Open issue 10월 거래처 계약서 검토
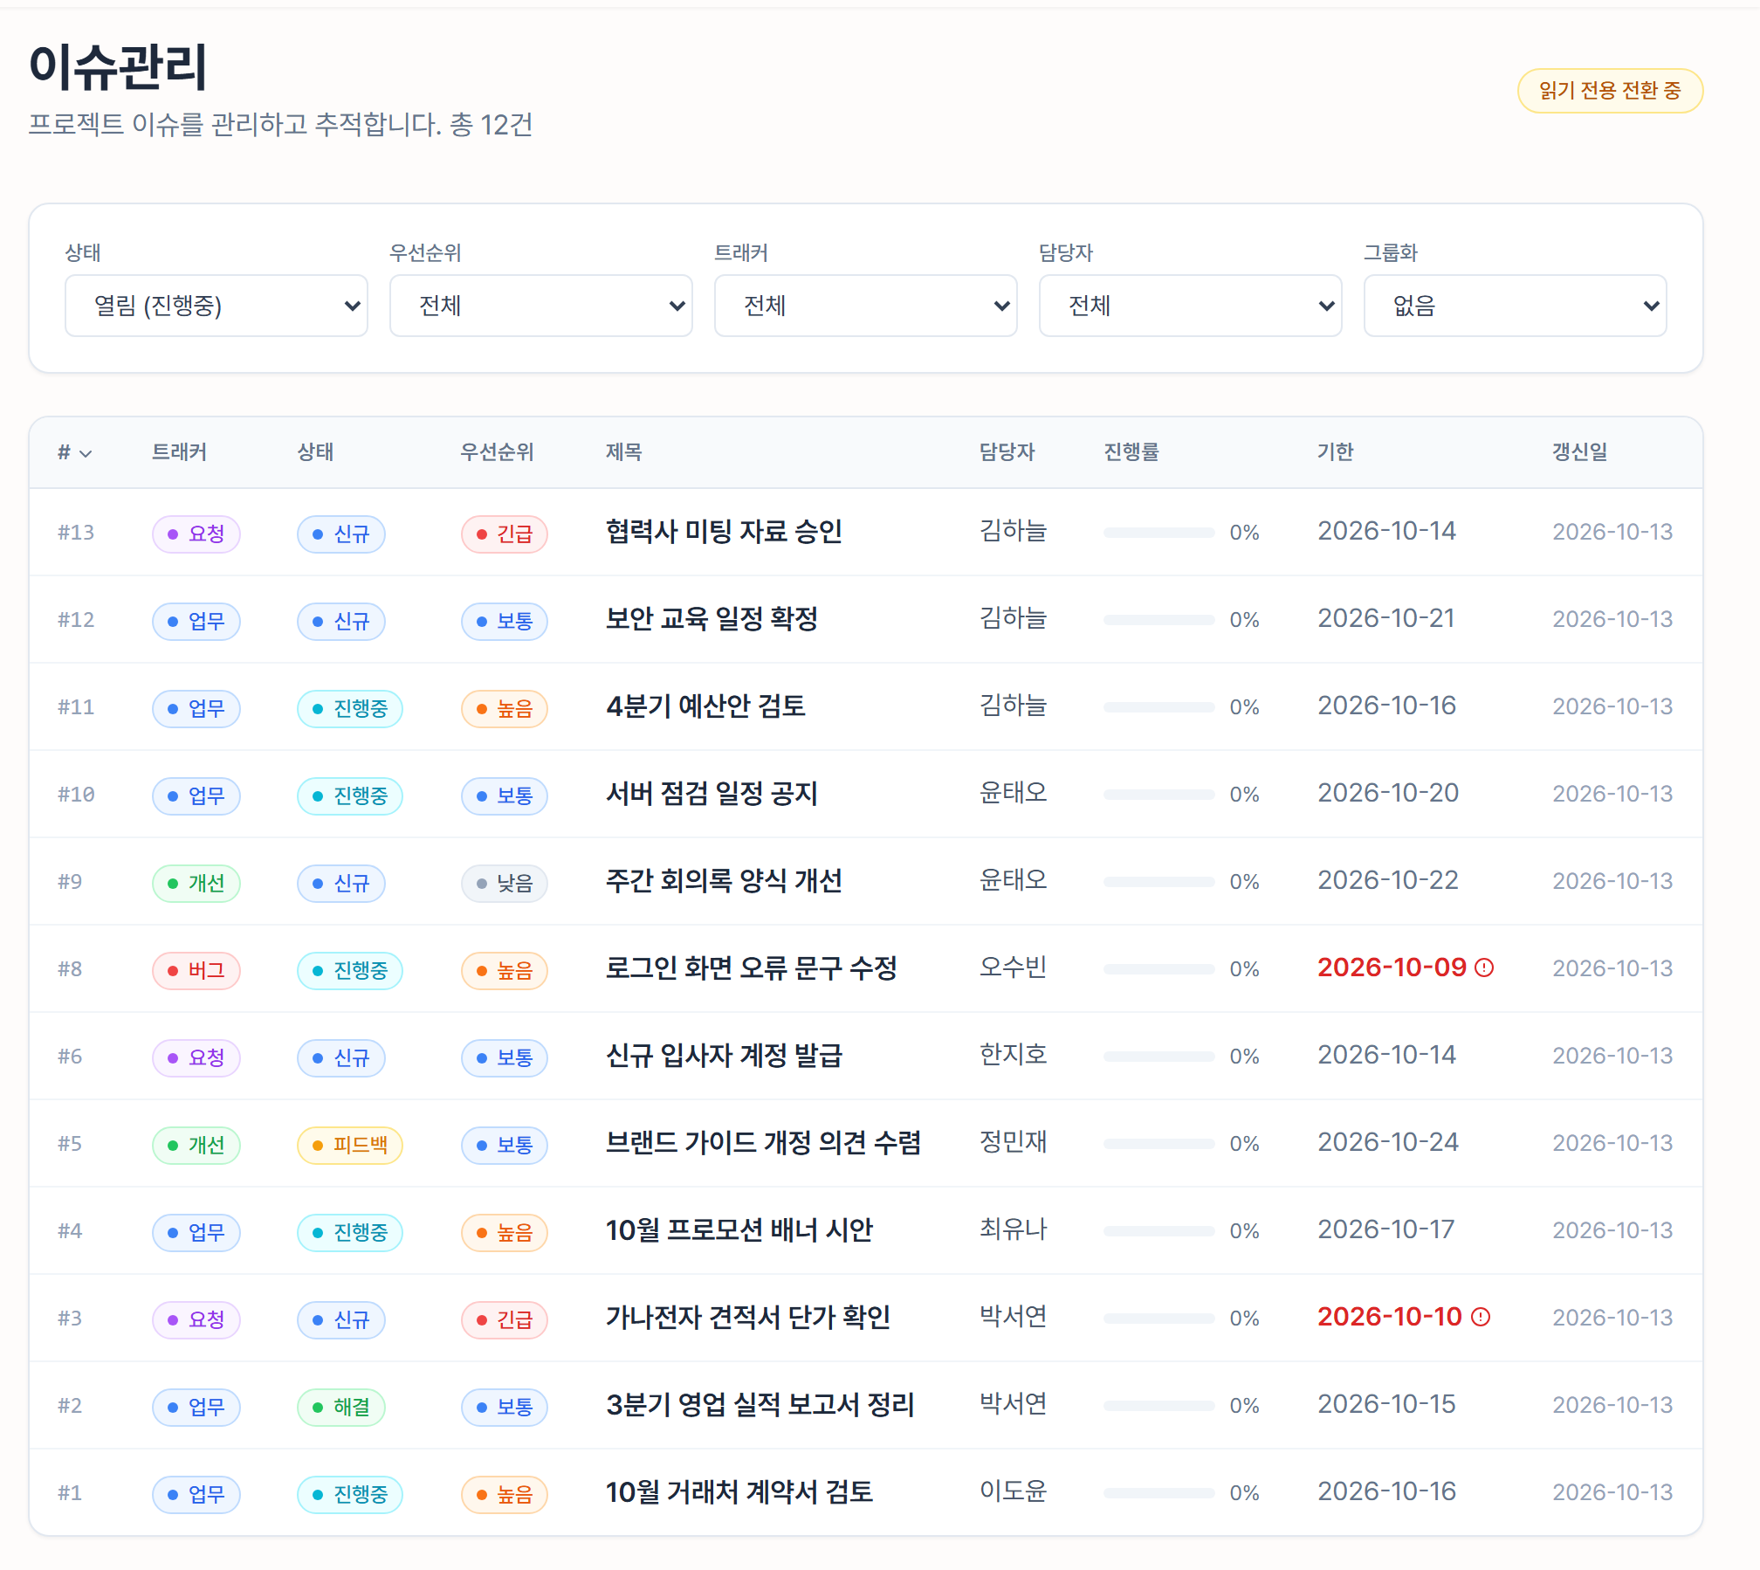This screenshot has width=1760, height=1570. (739, 1492)
